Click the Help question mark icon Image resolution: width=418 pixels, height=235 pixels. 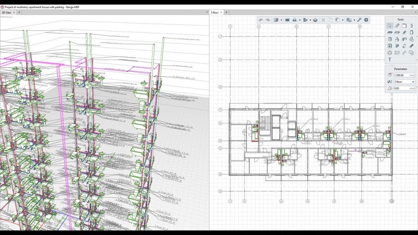pyautogui.click(x=366, y=19)
